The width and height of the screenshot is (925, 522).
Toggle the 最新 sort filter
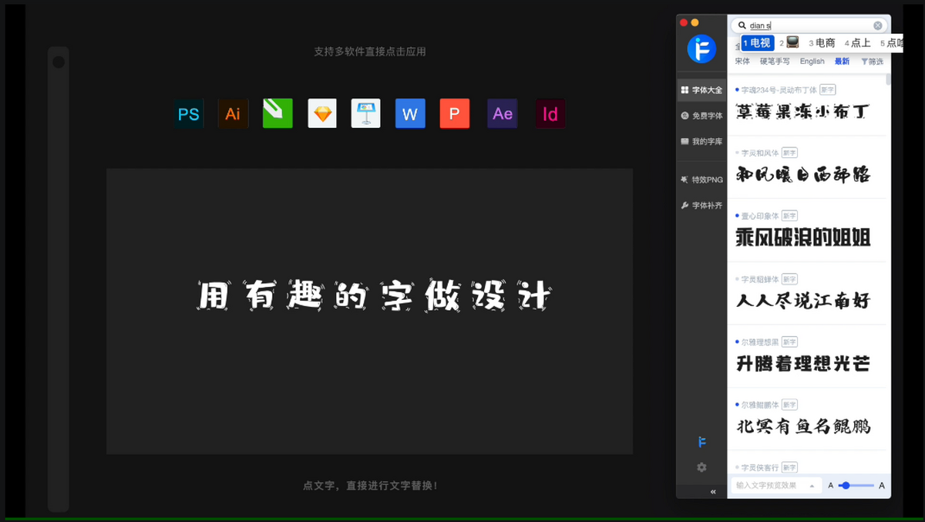[841, 61]
